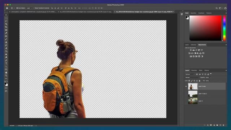Switch to the Libraries tab

click(x=193, y=45)
